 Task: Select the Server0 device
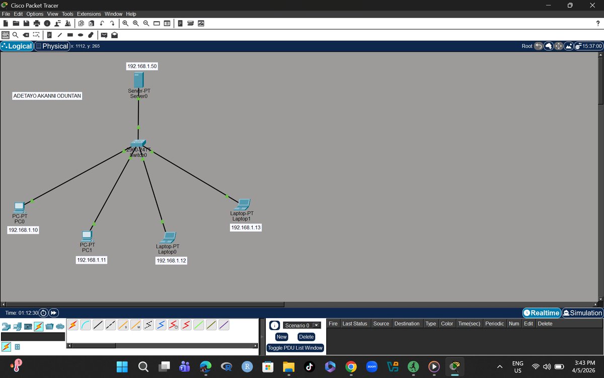138,81
